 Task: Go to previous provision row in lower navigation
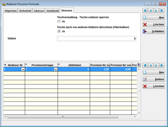pyautogui.click(x=151, y=65)
